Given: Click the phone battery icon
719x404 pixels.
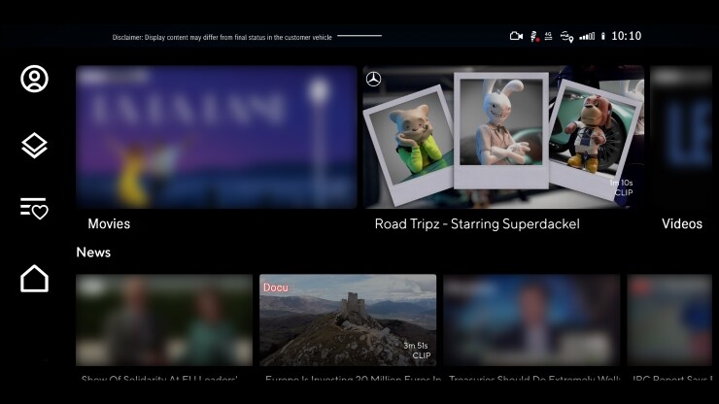Looking at the screenshot, I should pos(602,36).
